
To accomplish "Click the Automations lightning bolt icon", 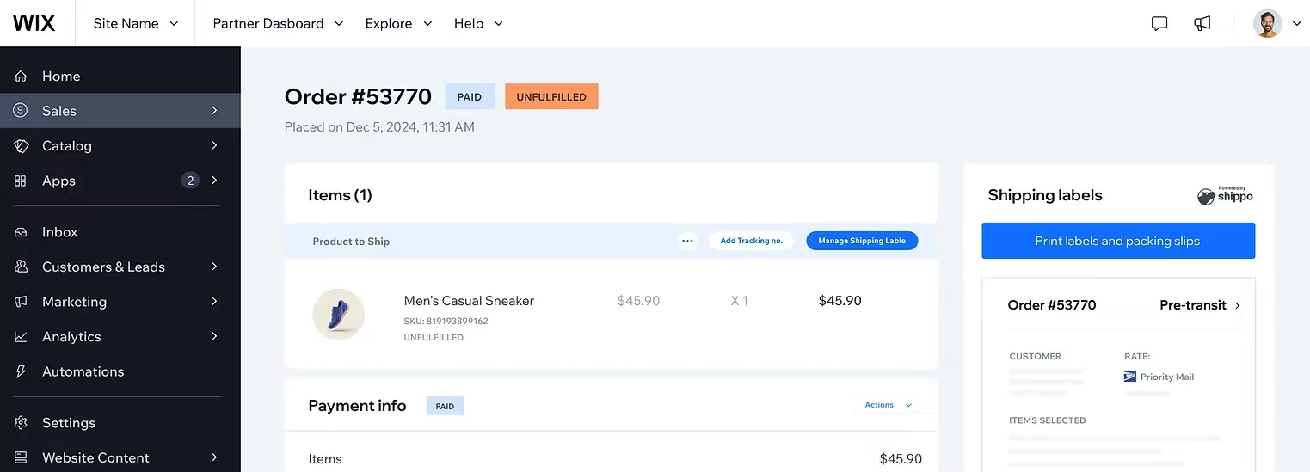I will (x=22, y=371).
